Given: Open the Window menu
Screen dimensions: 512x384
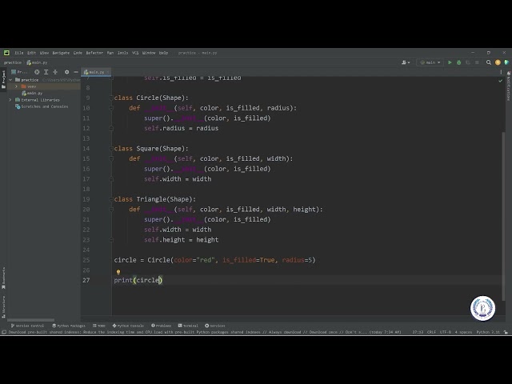Looking at the screenshot, I should pyautogui.click(x=149, y=53).
